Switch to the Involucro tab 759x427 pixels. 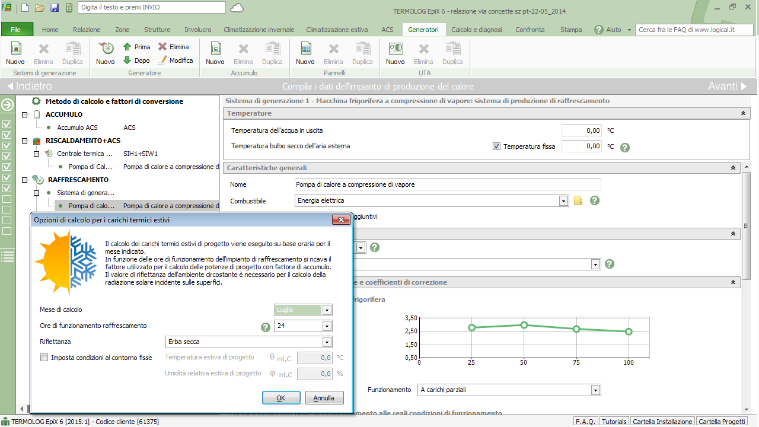click(197, 30)
